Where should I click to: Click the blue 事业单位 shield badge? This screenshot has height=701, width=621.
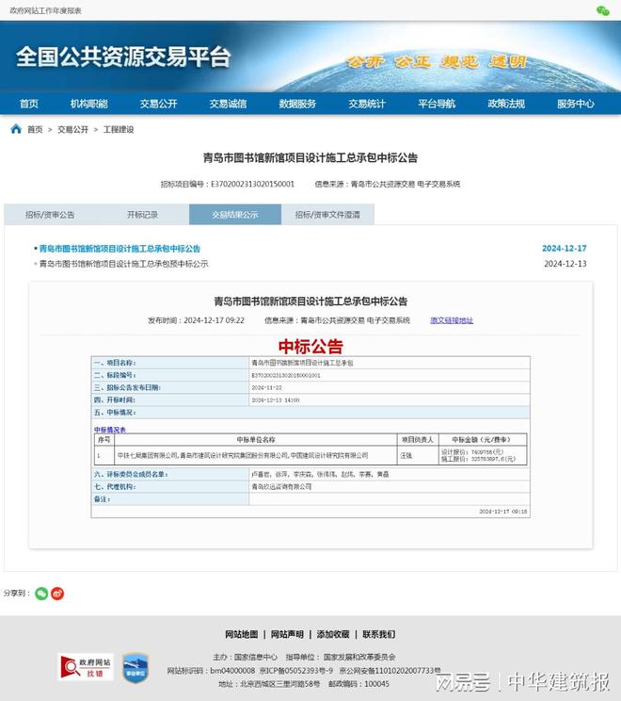click(135, 668)
